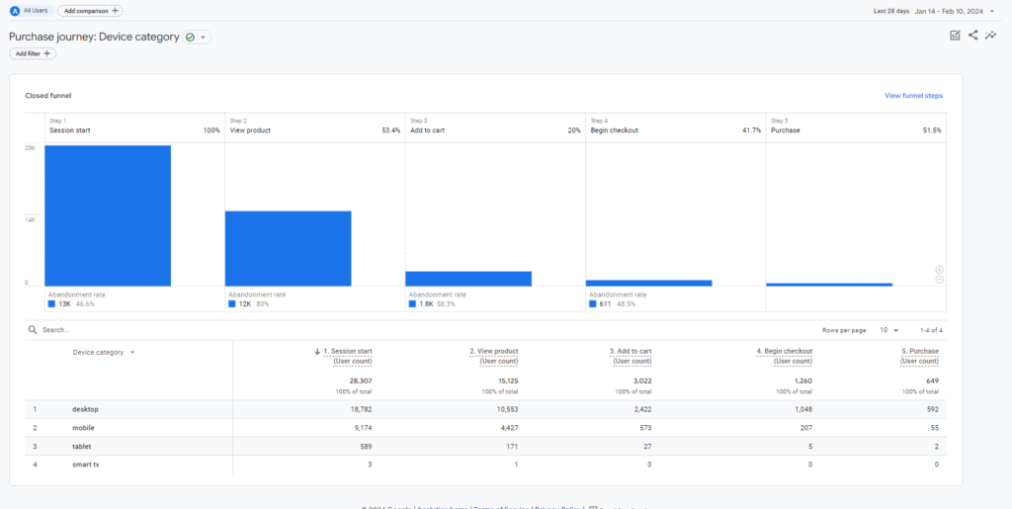The width and height of the screenshot is (1012, 509).
Task: Open the customize report icon
Action: [x=955, y=36]
